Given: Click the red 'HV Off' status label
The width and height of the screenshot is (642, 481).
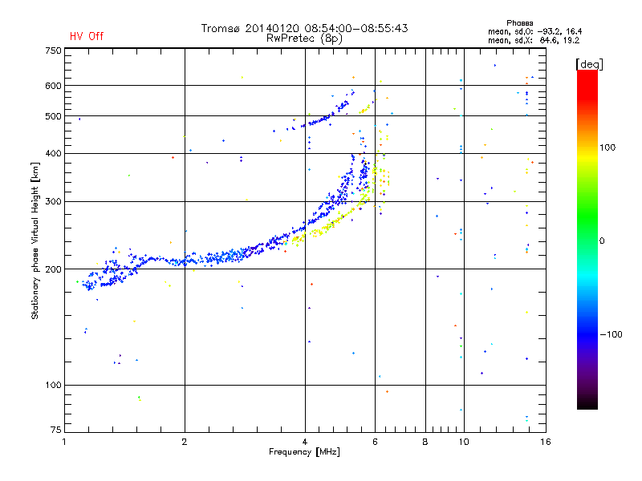Looking at the screenshot, I should point(87,36).
